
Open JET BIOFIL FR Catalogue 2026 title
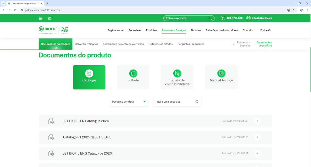86,121
